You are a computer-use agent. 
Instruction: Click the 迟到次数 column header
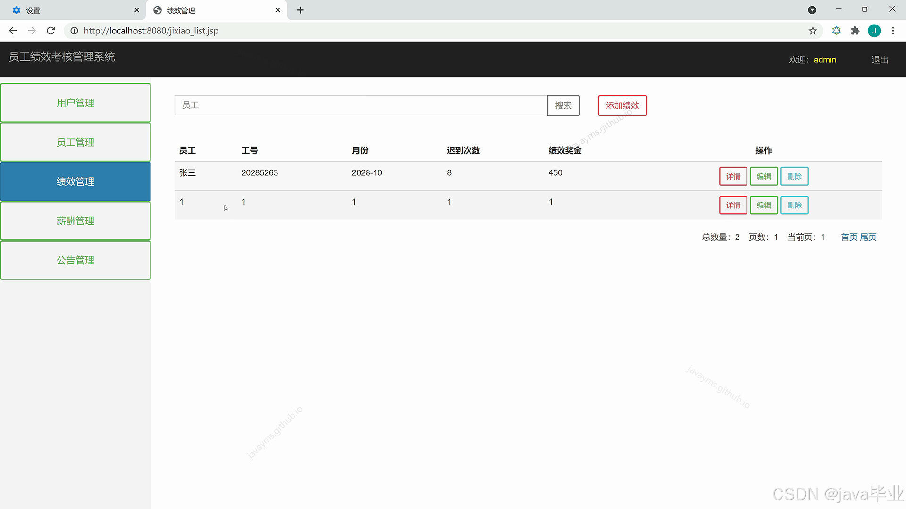463,150
